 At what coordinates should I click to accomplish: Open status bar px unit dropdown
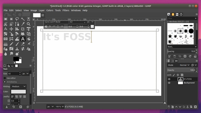click(50, 106)
